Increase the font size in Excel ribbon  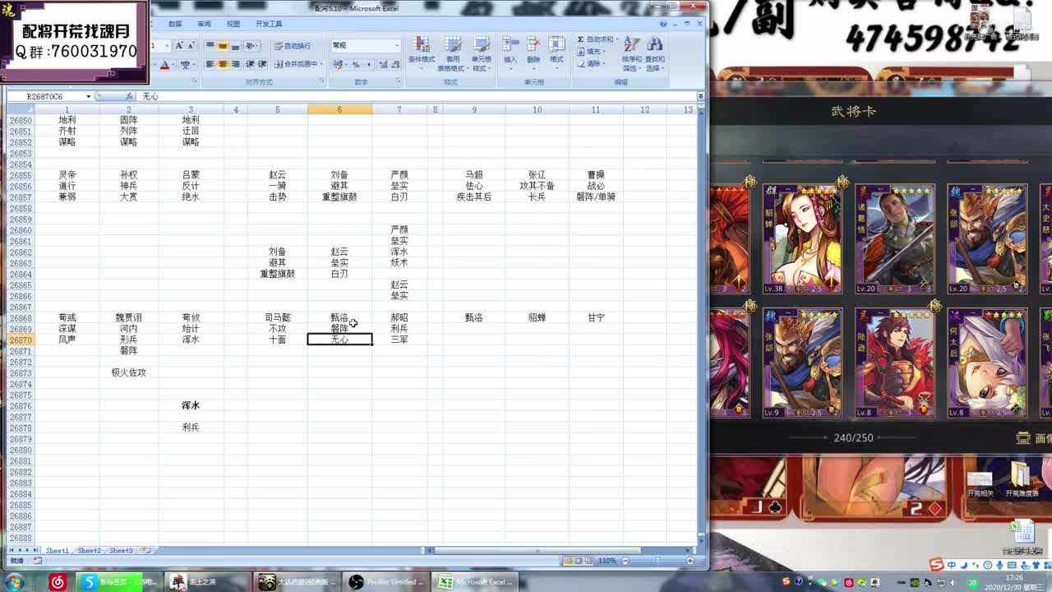(x=179, y=46)
